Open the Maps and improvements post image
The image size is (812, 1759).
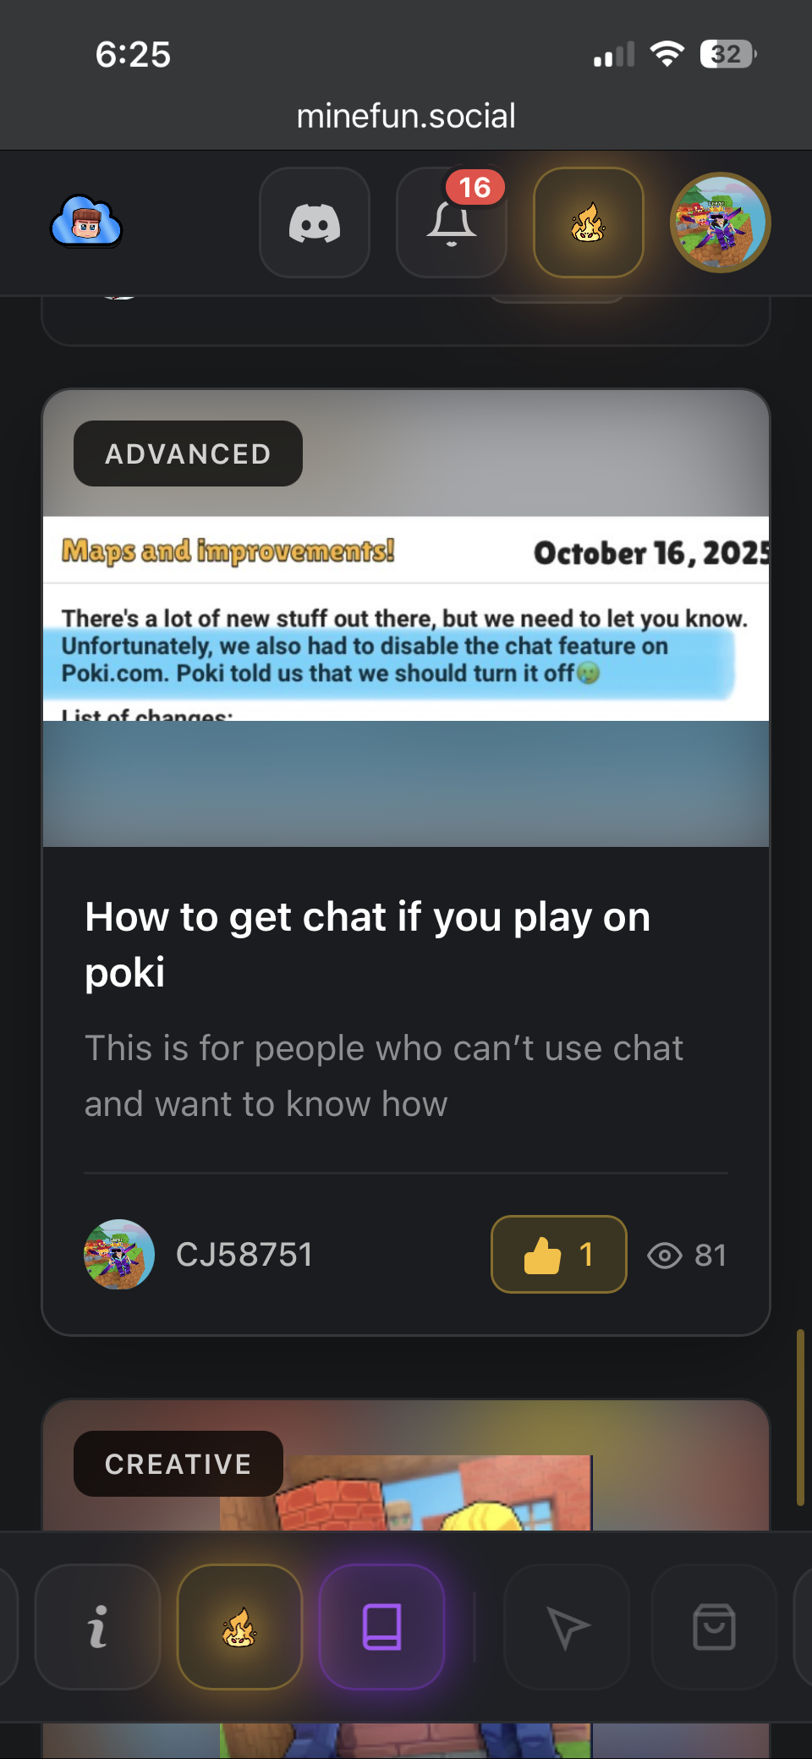coord(406,618)
